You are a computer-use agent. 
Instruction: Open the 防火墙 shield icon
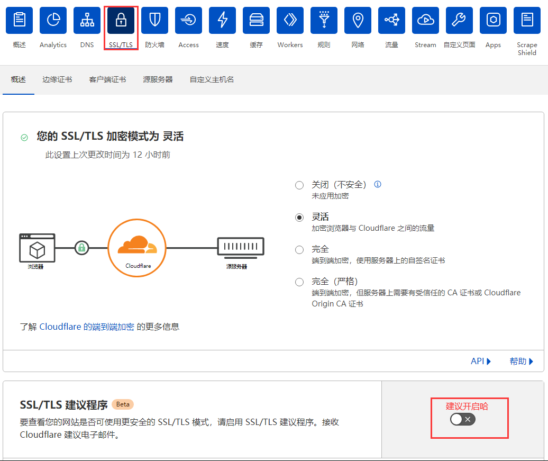[155, 20]
